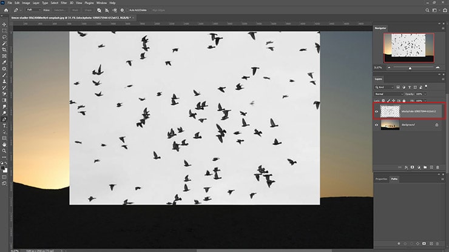Open the Navigator panel menu
The image size is (449, 252).
coord(443,28)
